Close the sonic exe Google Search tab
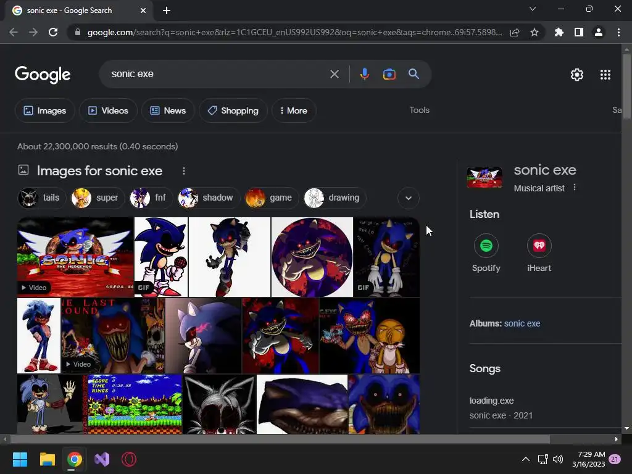 (143, 10)
